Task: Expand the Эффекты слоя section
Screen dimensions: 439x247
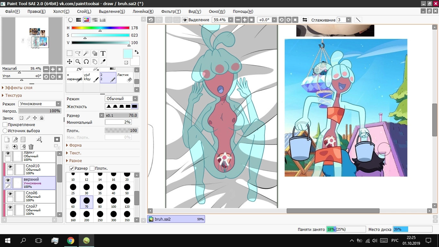Action: coord(19,88)
